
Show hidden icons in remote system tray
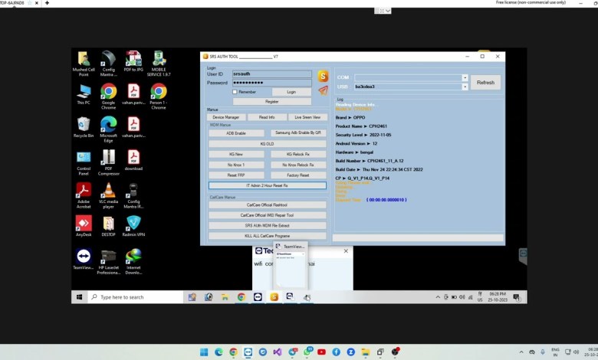pyautogui.click(x=438, y=296)
